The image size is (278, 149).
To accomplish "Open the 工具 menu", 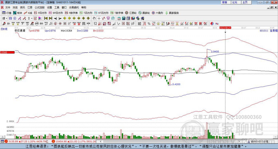I will (57, 7).
